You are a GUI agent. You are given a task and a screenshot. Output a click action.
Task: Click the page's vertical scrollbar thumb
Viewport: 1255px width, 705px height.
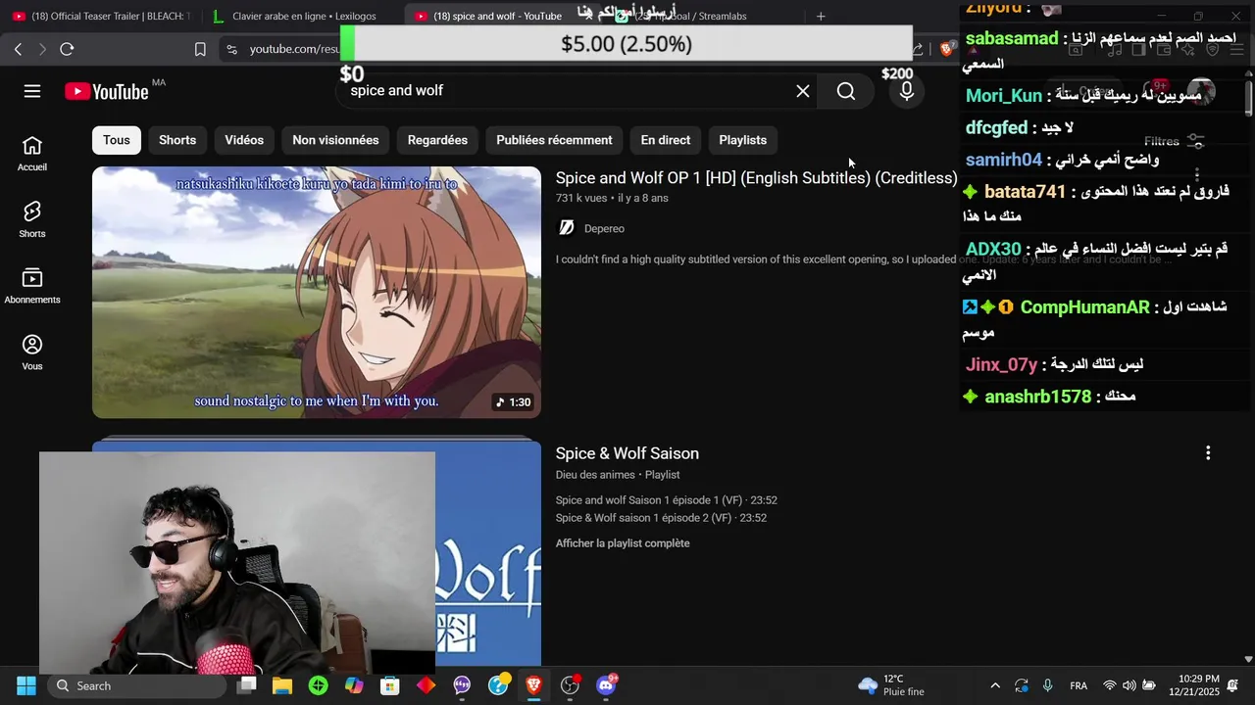click(1248, 98)
